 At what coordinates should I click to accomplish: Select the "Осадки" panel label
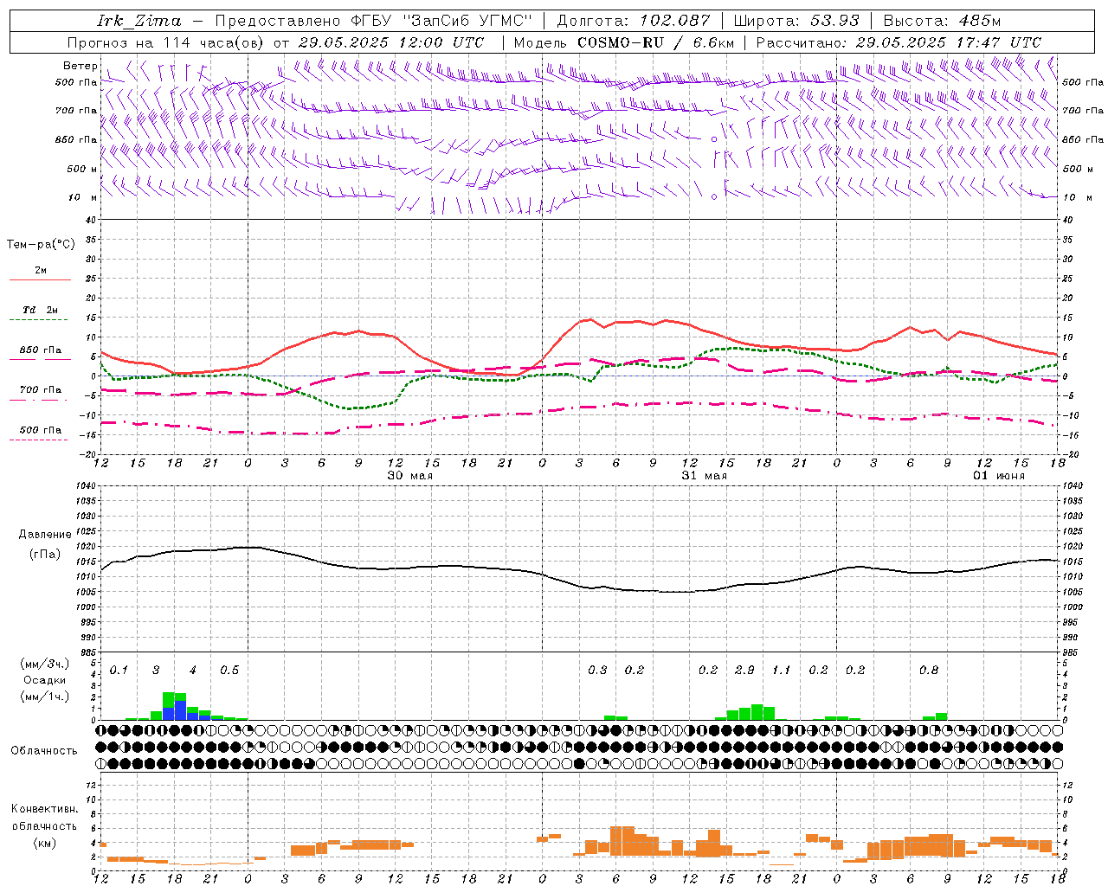point(44,680)
